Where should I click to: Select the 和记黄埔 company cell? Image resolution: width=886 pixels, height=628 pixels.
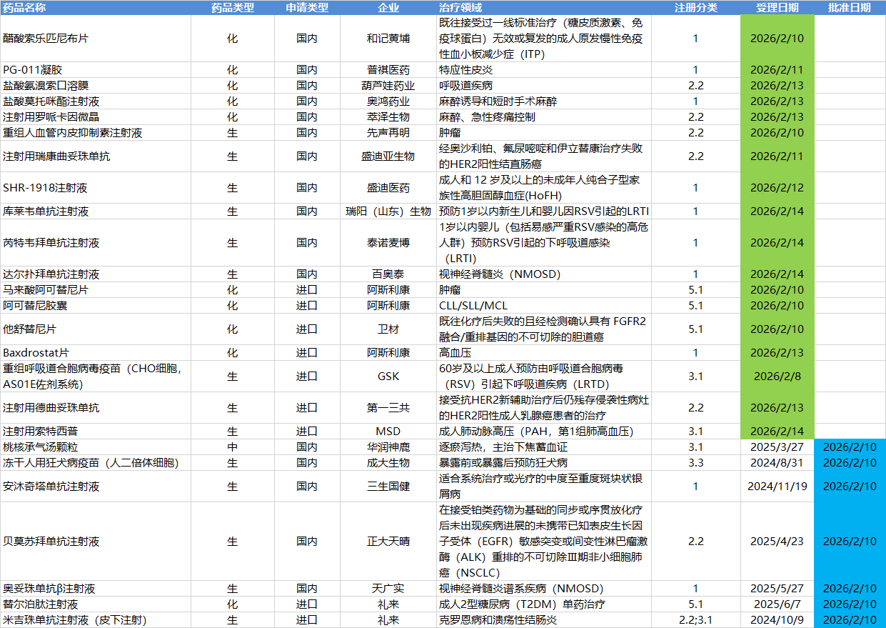(388, 39)
